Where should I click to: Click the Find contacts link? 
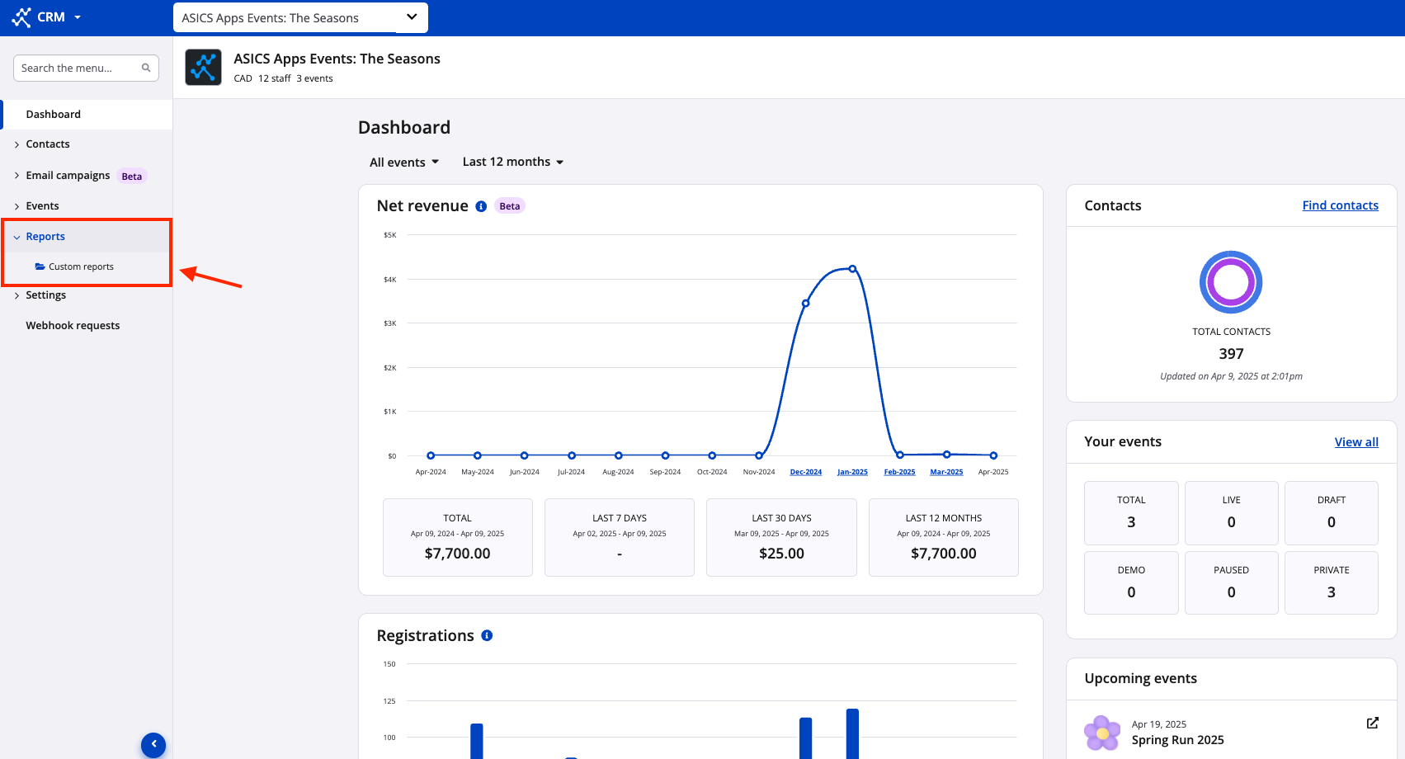click(1340, 205)
